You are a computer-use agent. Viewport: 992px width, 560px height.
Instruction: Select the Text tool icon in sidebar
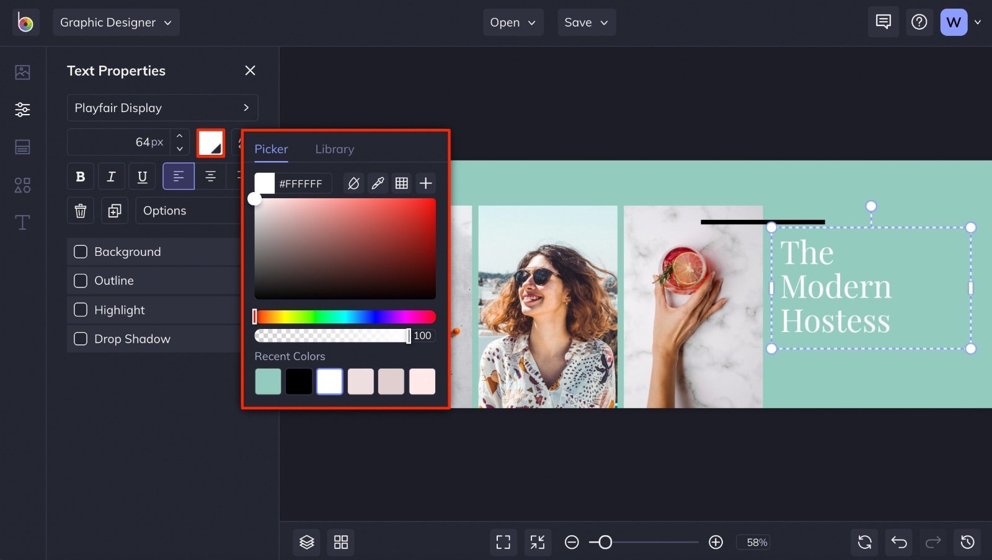click(22, 222)
